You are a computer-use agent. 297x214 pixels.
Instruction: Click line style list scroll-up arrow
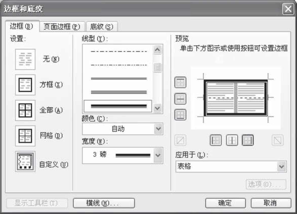click(157, 50)
